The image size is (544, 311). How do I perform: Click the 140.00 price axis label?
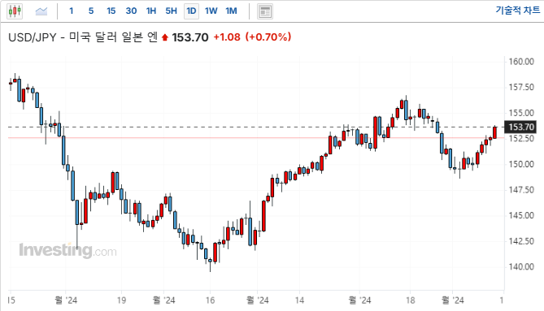(521, 266)
